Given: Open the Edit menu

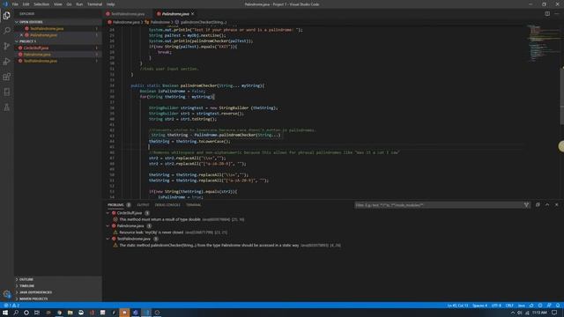Looking at the screenshot, I should (26, 4).
